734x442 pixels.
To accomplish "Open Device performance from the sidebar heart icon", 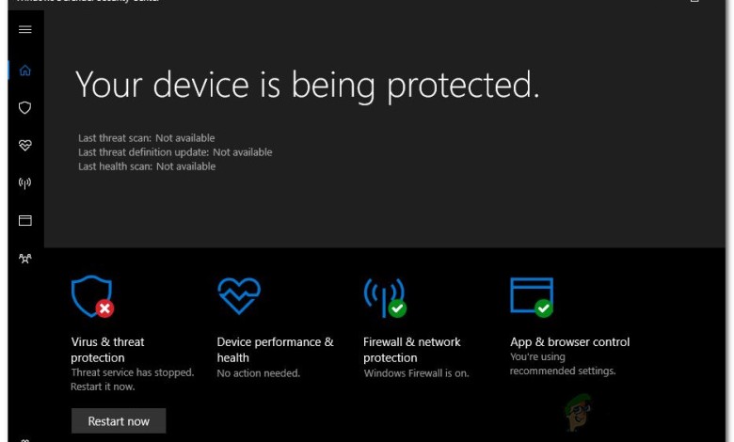I will point(25,146).
